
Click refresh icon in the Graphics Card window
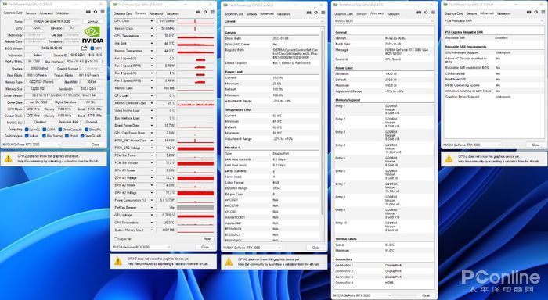[96, 12]
